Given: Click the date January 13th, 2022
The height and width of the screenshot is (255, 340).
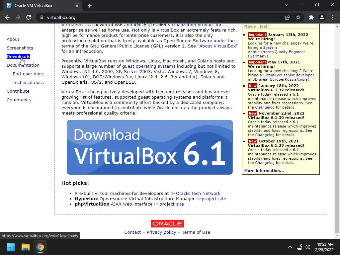Looking at the screenshot, I should coord(288,35).
